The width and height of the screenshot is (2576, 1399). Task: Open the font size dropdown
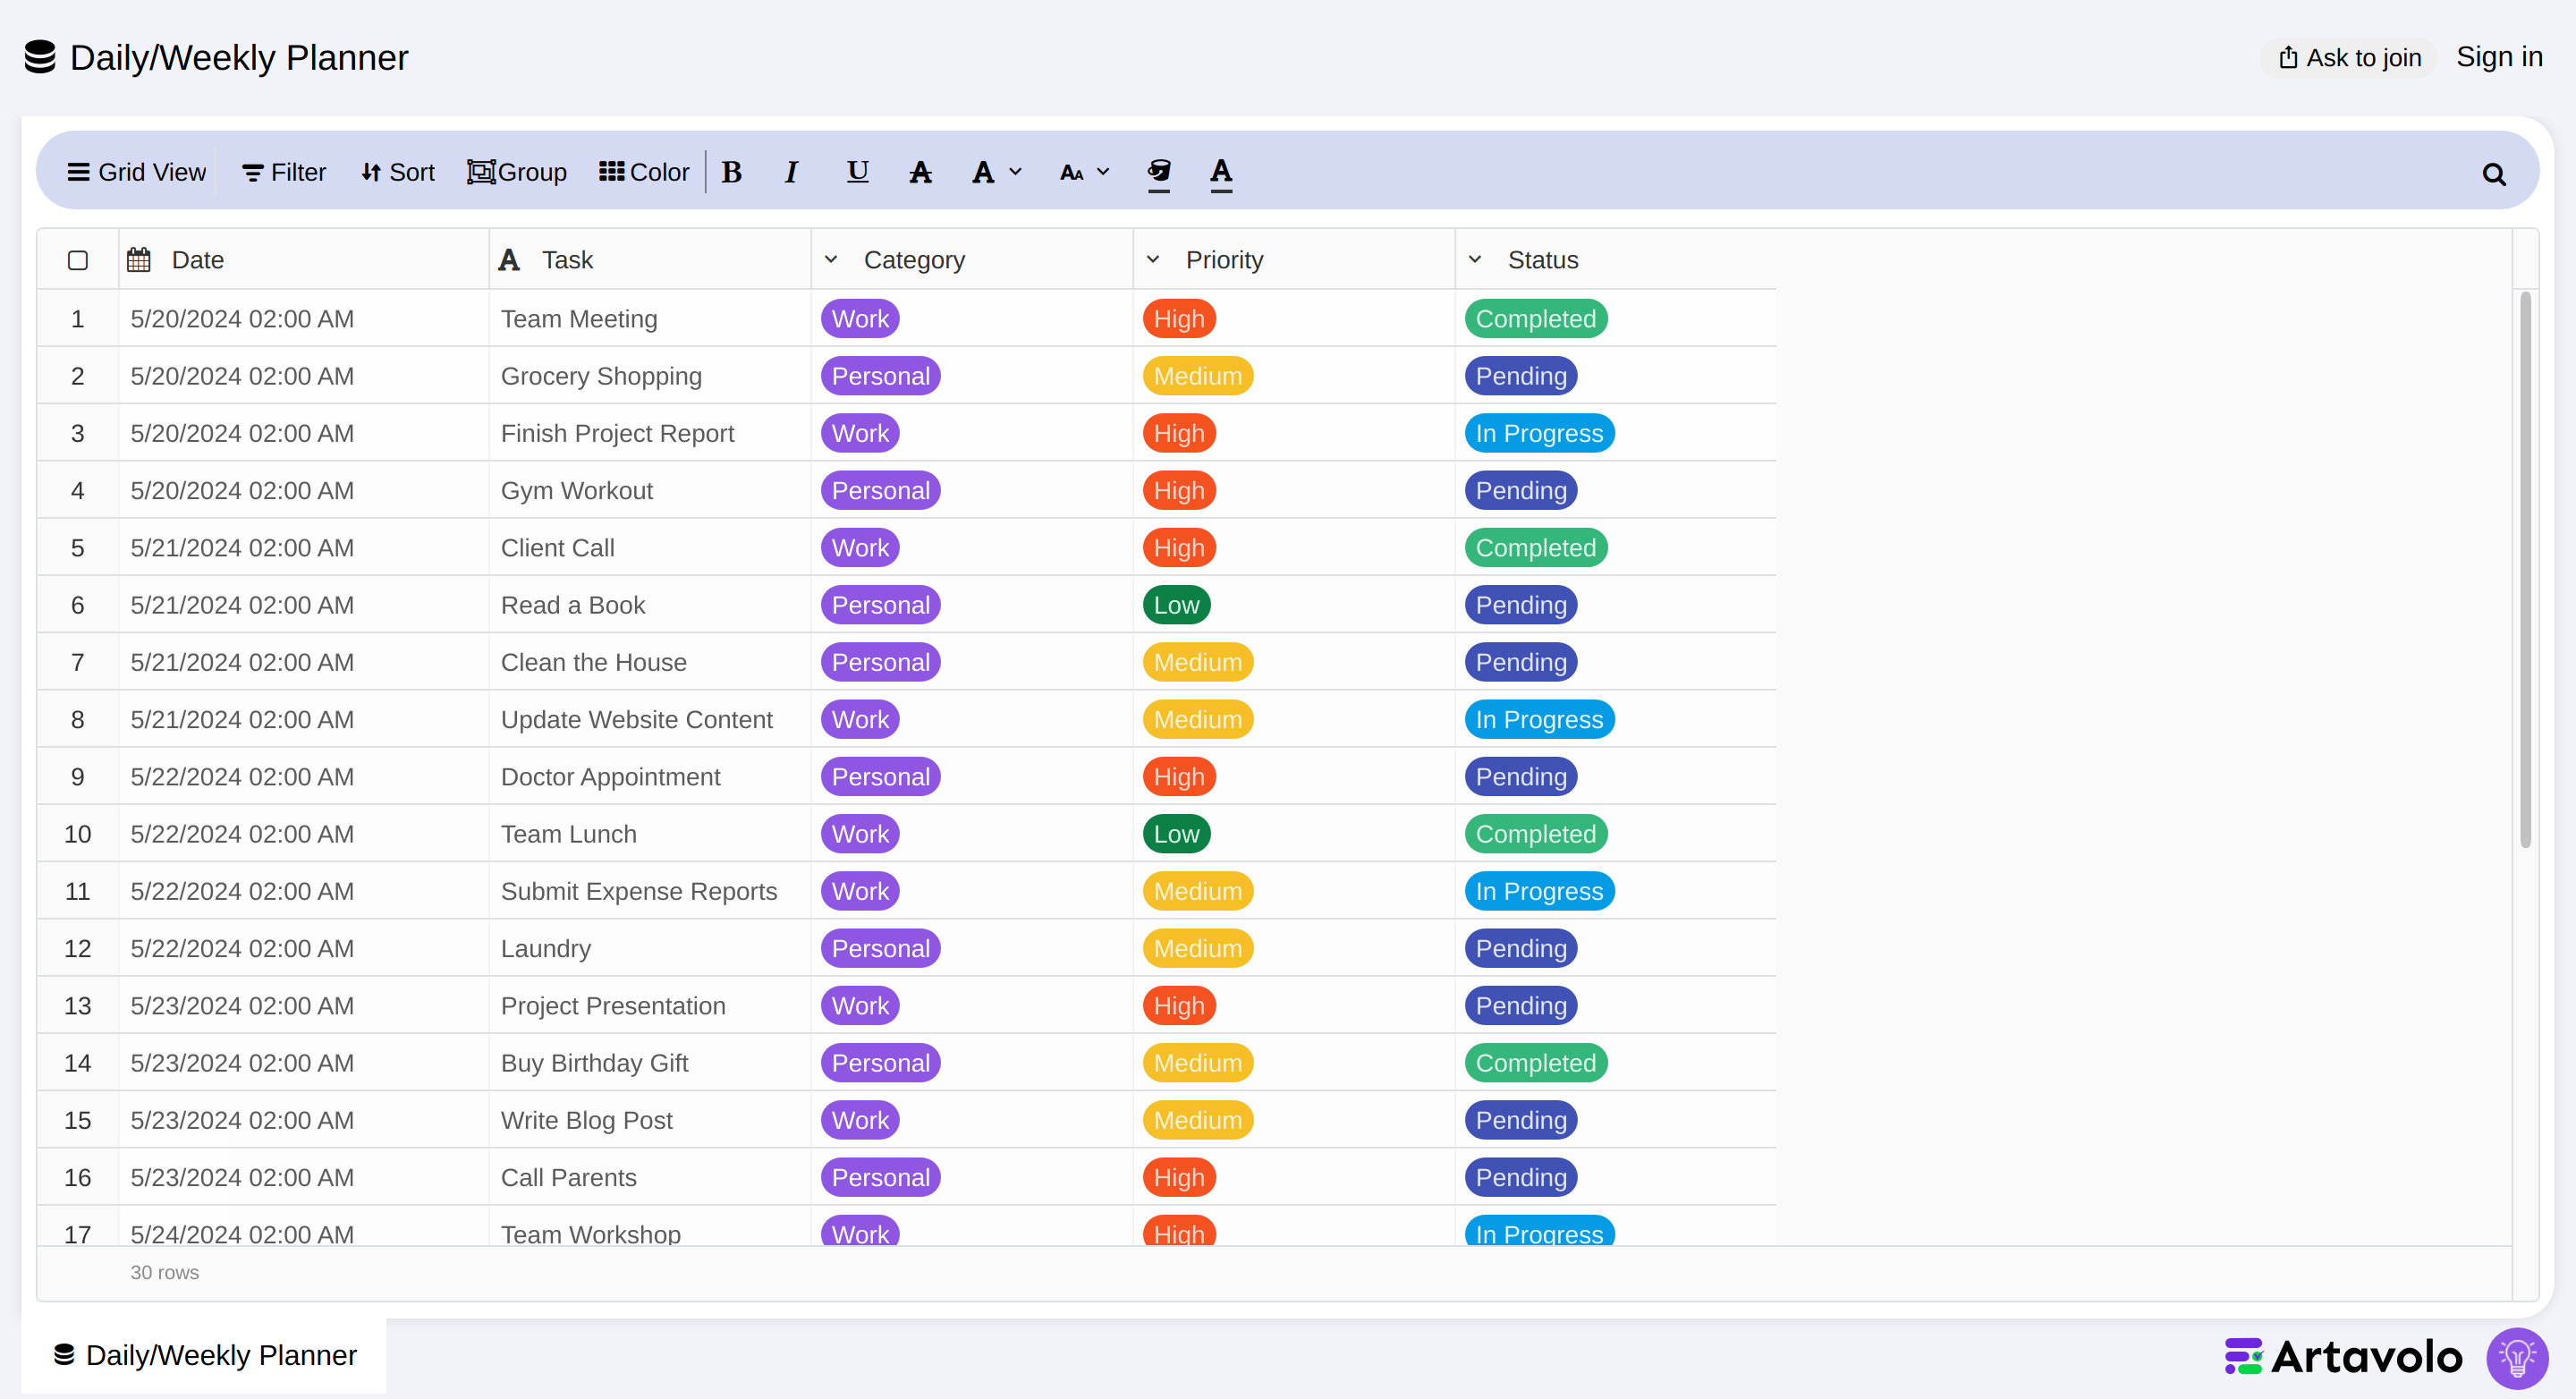click(1085, 172)
